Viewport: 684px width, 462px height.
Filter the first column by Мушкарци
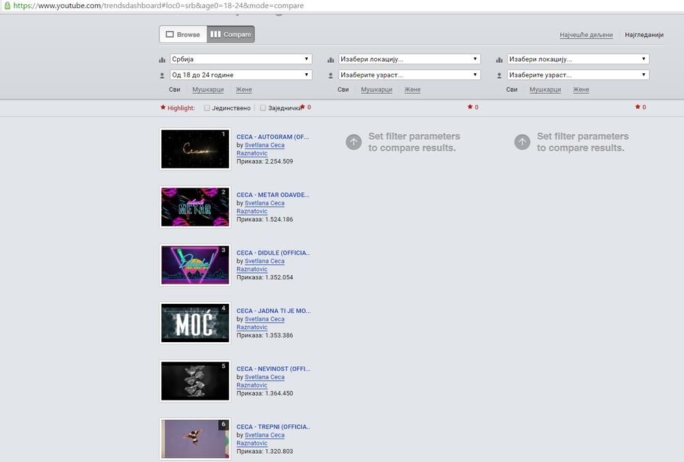point(208,90)
